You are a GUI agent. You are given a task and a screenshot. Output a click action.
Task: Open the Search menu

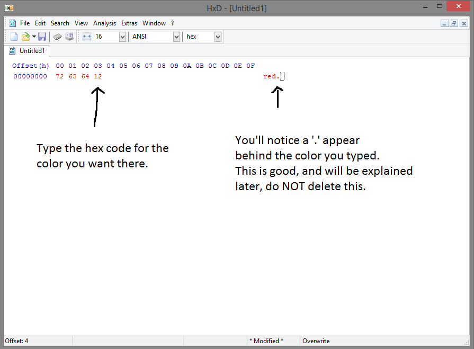tap(60, 23)
